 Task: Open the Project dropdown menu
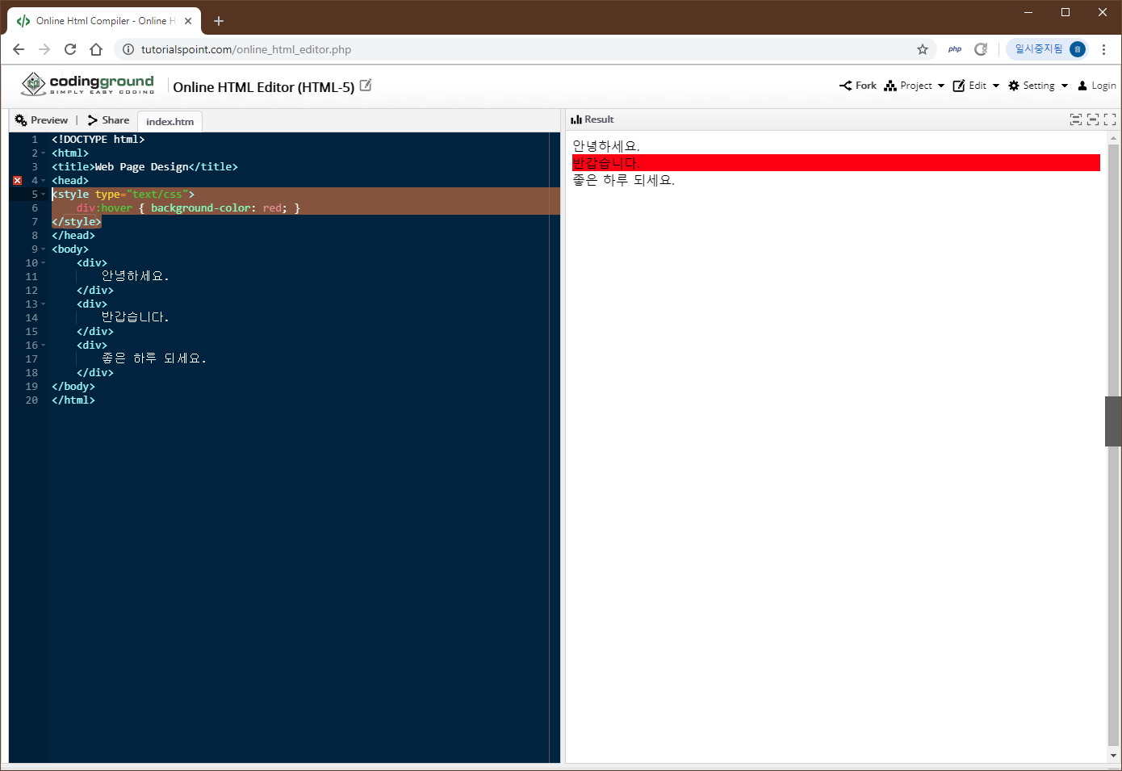(915, 86)
